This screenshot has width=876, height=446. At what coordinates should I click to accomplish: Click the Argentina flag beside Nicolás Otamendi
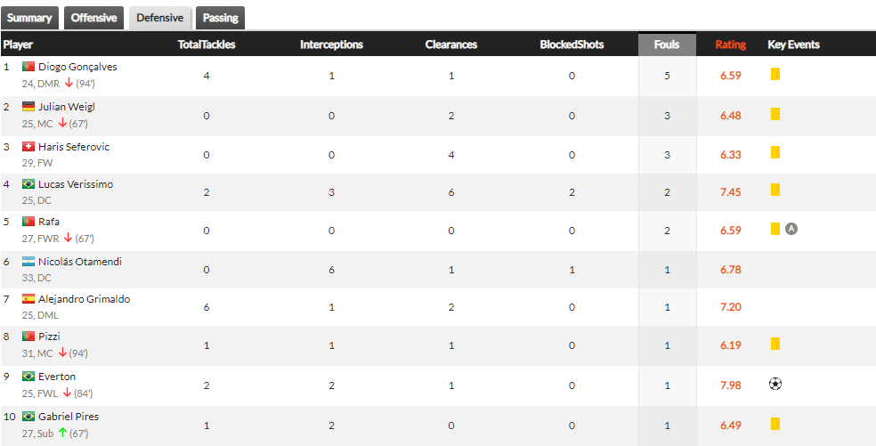coord(28,262)
